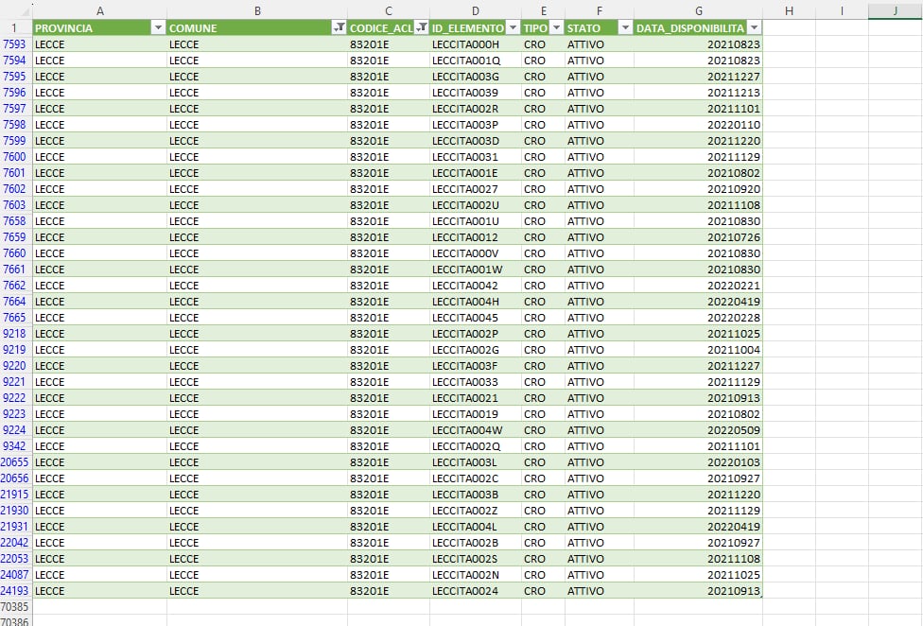Click cell LECCITA002R
The image size is (923, 626).
pyautogui.click(x=476, y=108)
